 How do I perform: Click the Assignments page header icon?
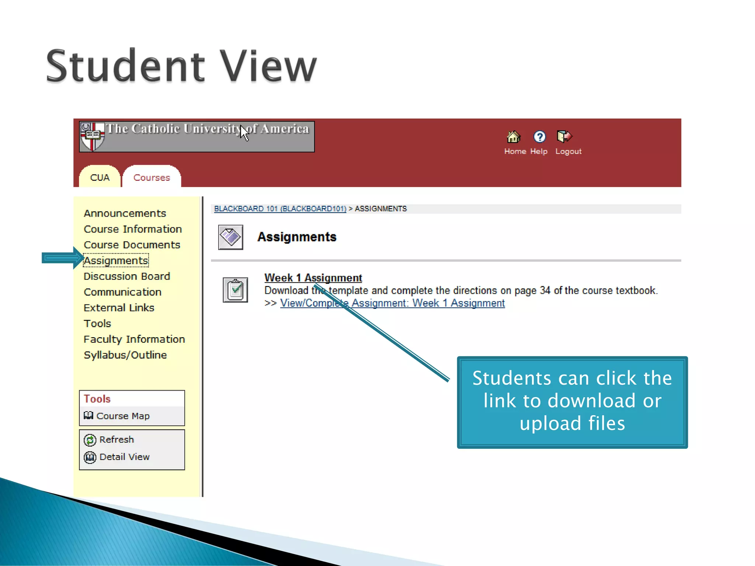tap(230, 237)
